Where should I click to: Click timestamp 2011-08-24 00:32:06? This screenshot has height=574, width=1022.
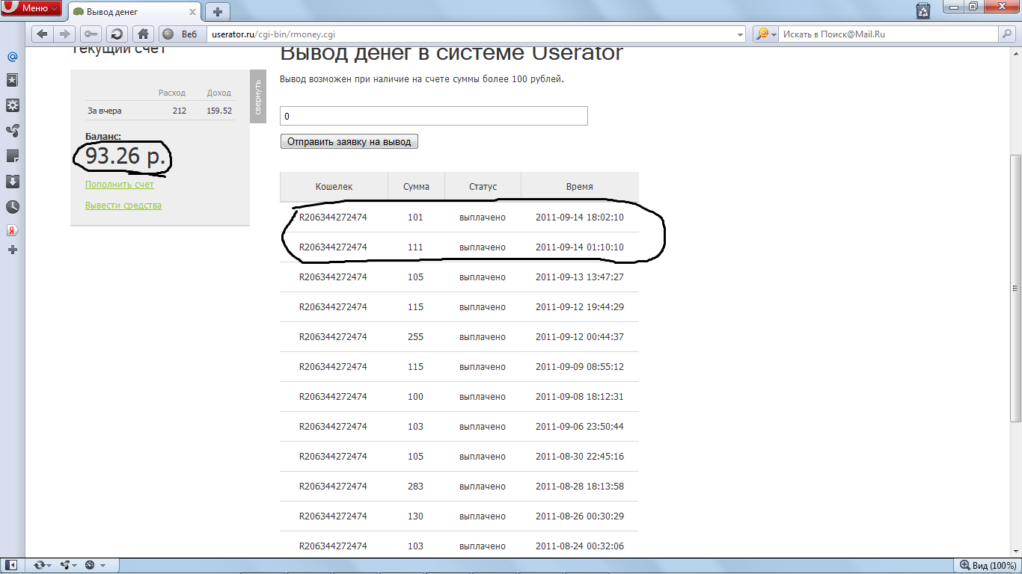click(580, 546)
